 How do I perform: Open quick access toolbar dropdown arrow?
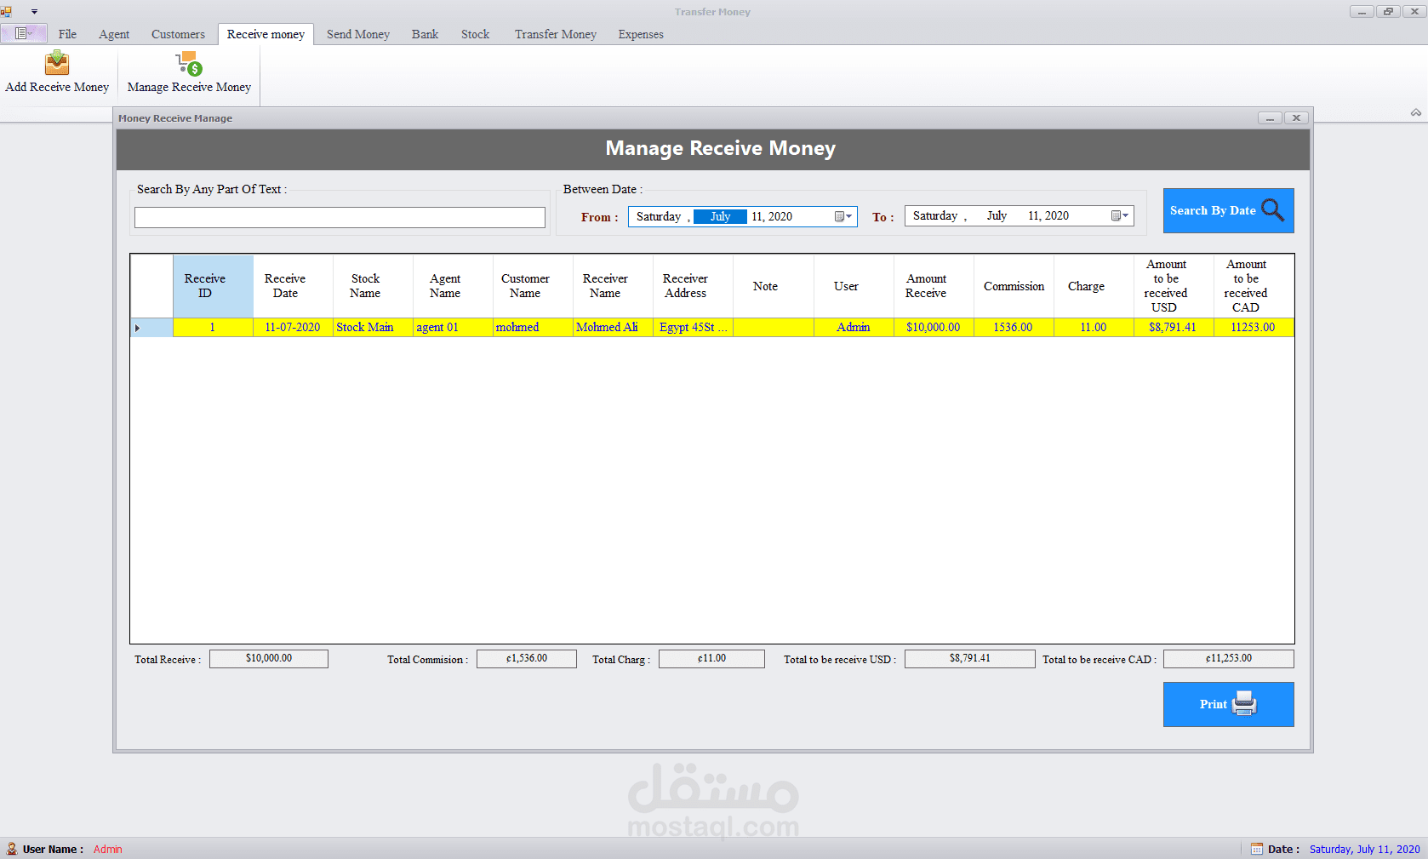[34, 12]
